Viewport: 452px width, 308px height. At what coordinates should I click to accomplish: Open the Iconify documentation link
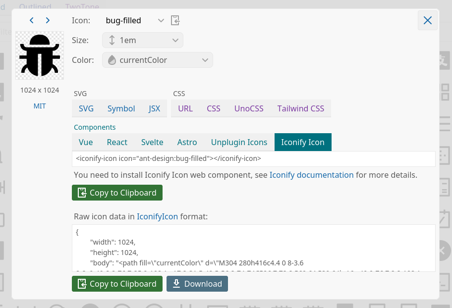point(311,175)
